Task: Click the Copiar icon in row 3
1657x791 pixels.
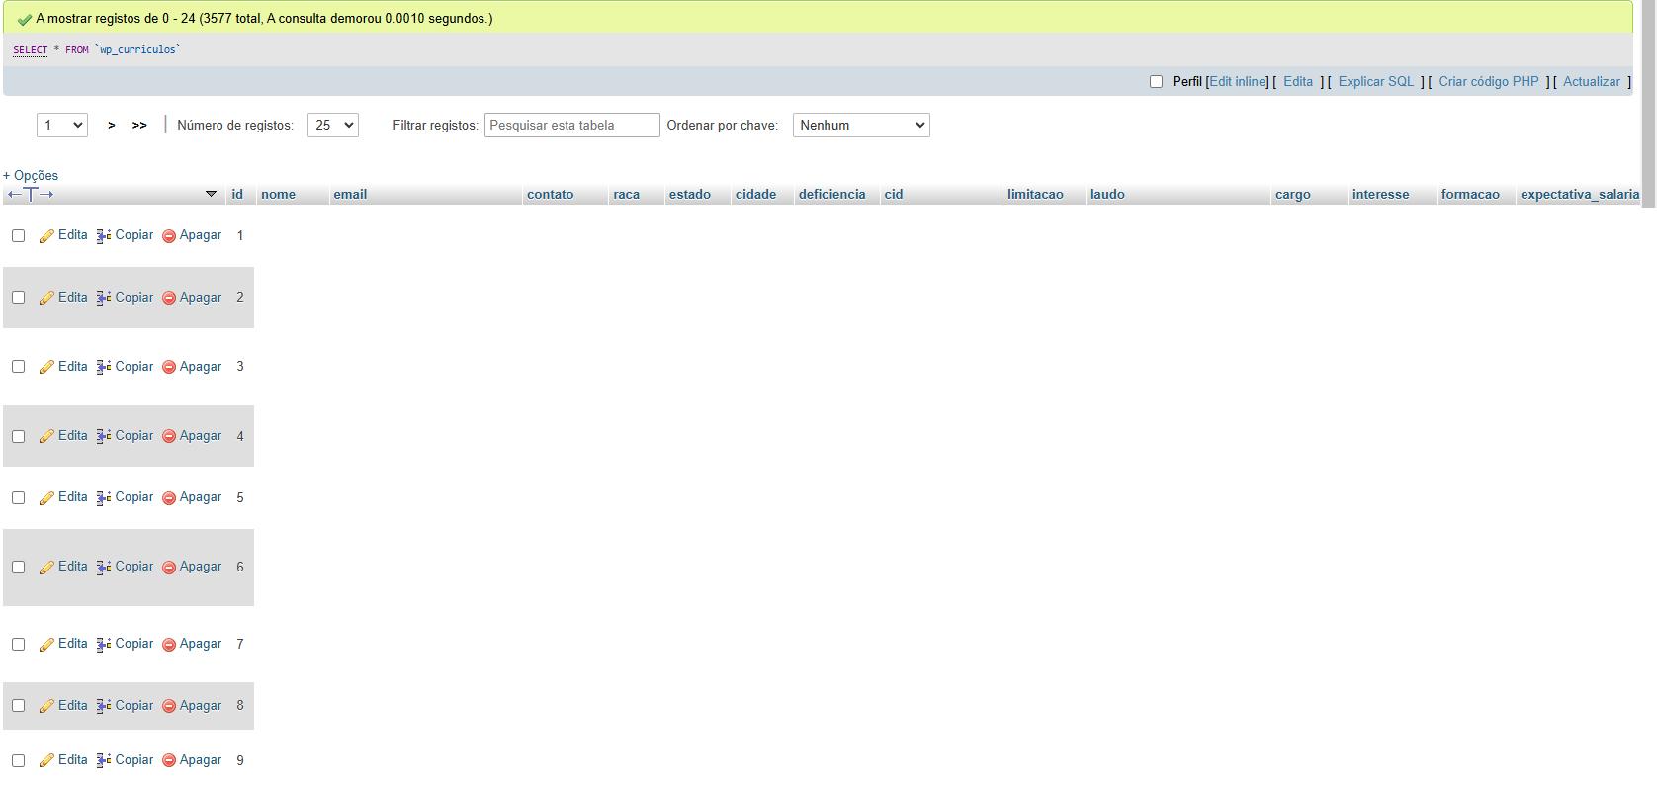Action: 103,367
